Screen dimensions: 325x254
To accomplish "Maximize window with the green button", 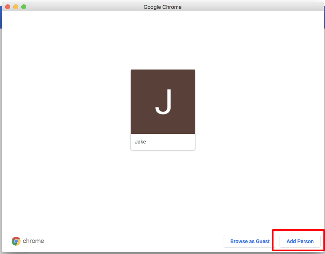I will tap(24, 7).
